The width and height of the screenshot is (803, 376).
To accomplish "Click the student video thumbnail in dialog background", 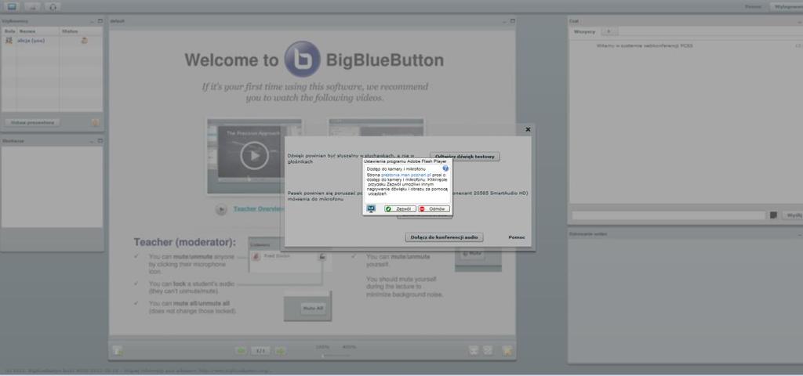I will [376, 129].
